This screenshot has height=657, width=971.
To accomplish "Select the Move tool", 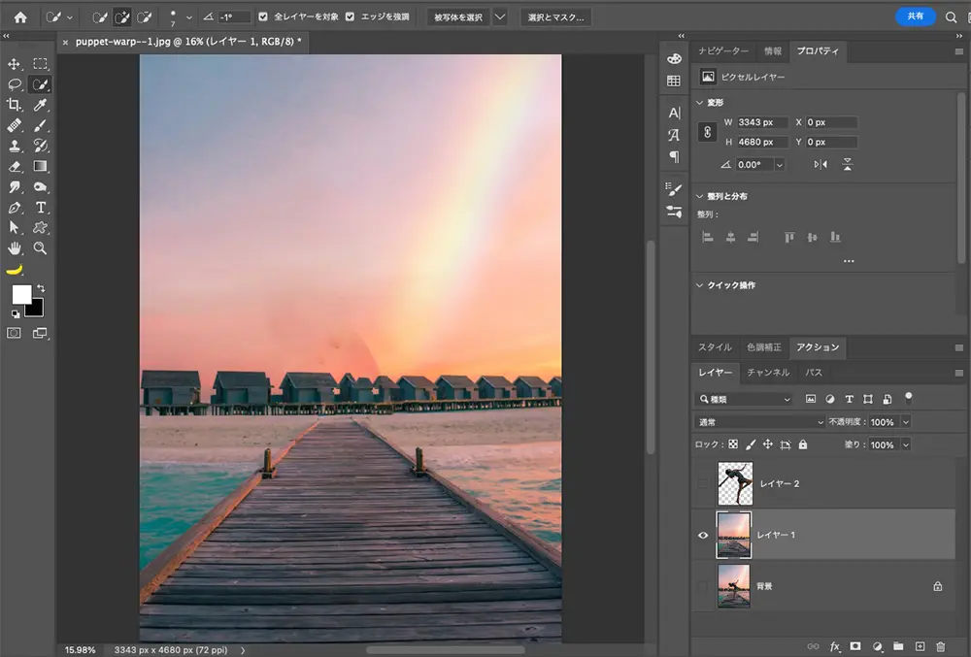I will [15, 64].
